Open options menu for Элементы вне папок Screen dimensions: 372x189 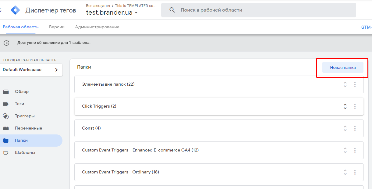tap(355, 84)
